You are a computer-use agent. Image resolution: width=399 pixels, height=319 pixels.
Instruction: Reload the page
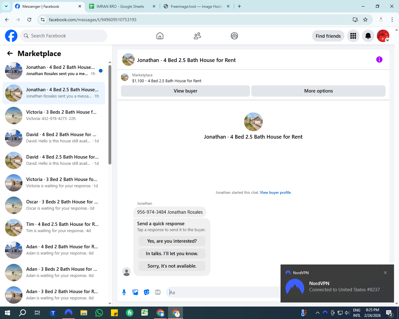[x=29, y=20]
